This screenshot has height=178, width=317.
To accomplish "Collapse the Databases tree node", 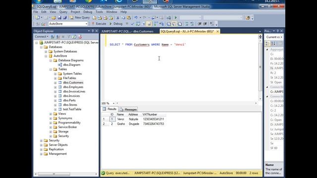I will tap(41, 47).
